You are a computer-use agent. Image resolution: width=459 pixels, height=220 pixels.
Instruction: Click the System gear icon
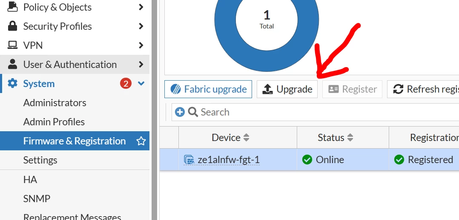[x=12, y=83]
